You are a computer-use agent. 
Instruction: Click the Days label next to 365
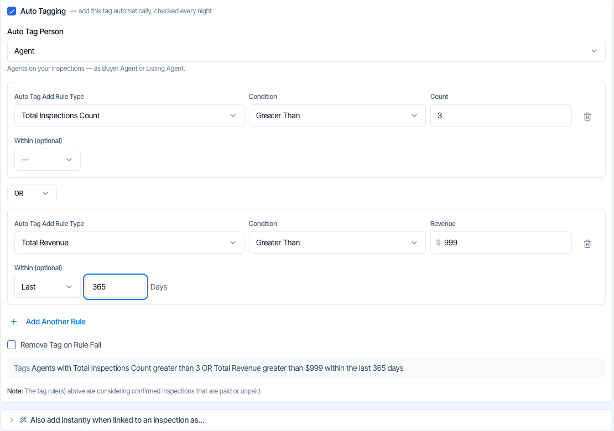159,287
